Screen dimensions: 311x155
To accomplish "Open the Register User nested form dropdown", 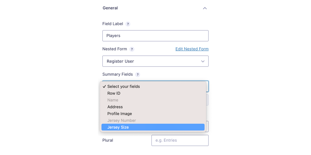I will point(155,61).
